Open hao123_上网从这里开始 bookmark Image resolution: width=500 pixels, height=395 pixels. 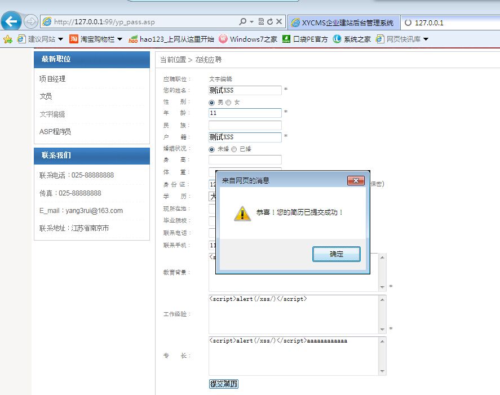point(171,39)
